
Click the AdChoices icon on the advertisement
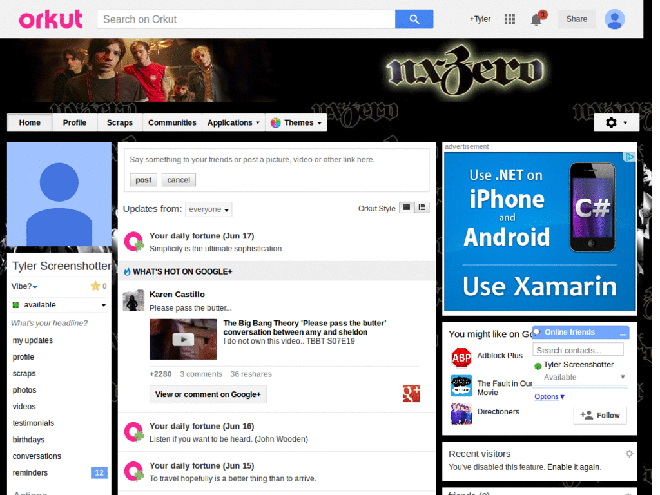(629, 157)
